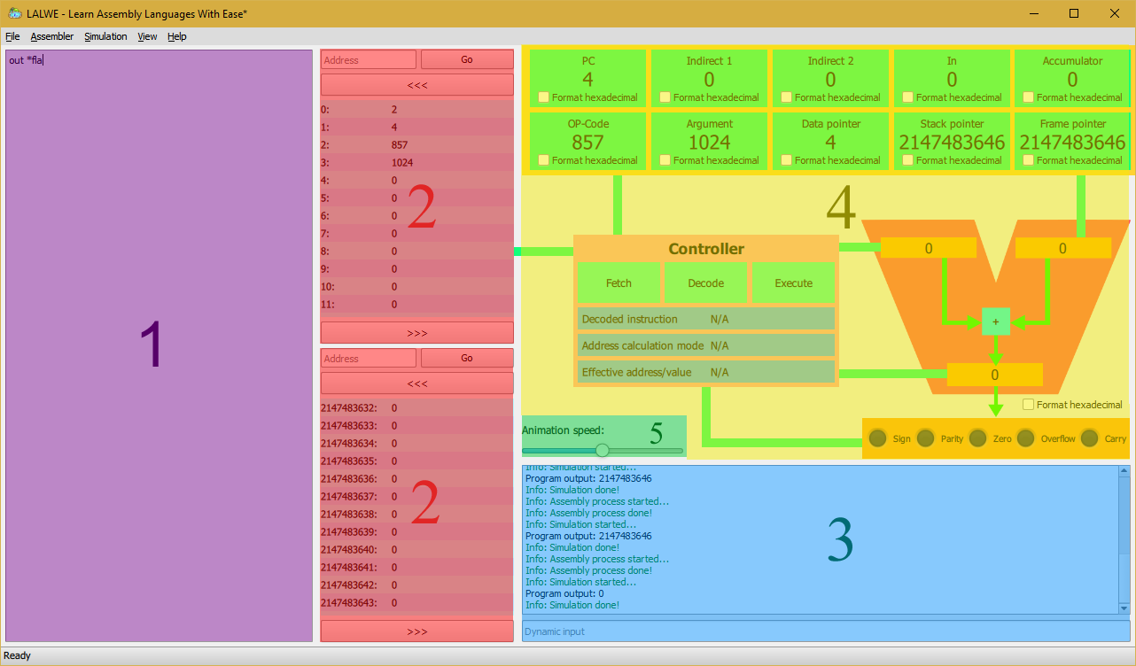
Task: Enable hexadecimal format for the OP-Code register
Action: coord(543,160)
